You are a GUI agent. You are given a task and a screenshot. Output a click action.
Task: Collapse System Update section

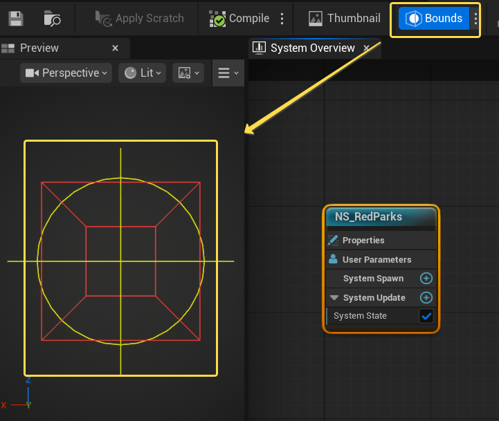point(334,298)
